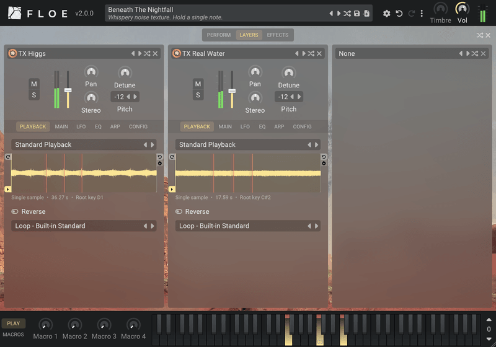Click the Macro 3 knob

[104, 325]
